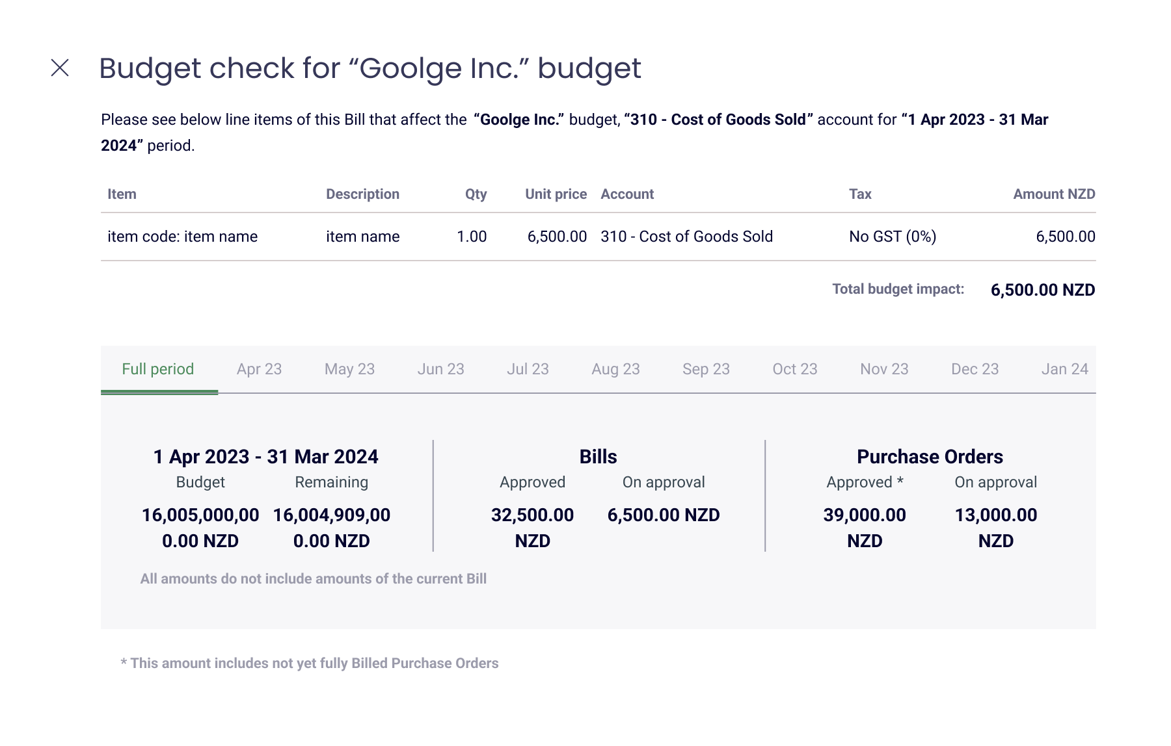
Task: Open the Jul 23 tab
Action: [528, 369]
